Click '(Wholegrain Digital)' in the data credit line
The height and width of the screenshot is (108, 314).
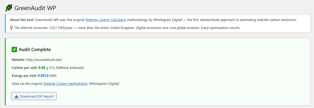(104, 84)
